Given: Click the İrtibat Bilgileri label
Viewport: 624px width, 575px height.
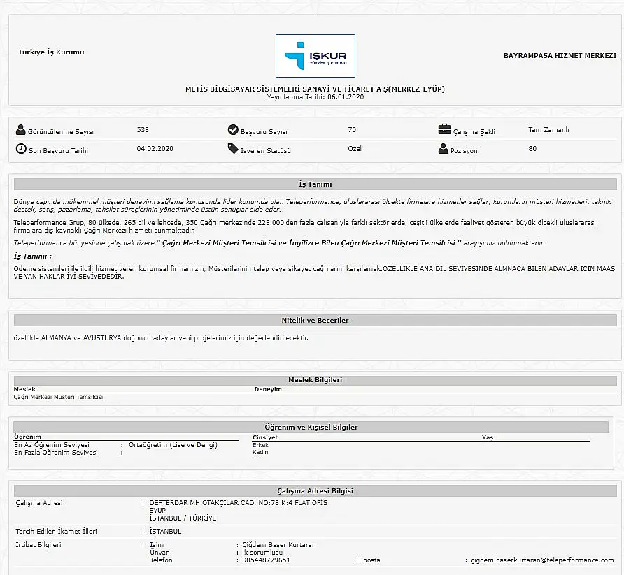Looking at the screenshot, I should [x=38, y=545].
